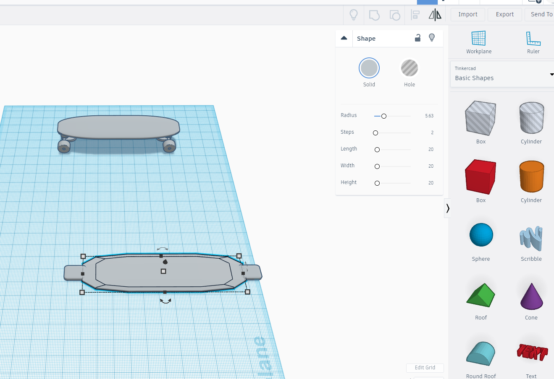Click the Radius slider handle

coord(384,116)
